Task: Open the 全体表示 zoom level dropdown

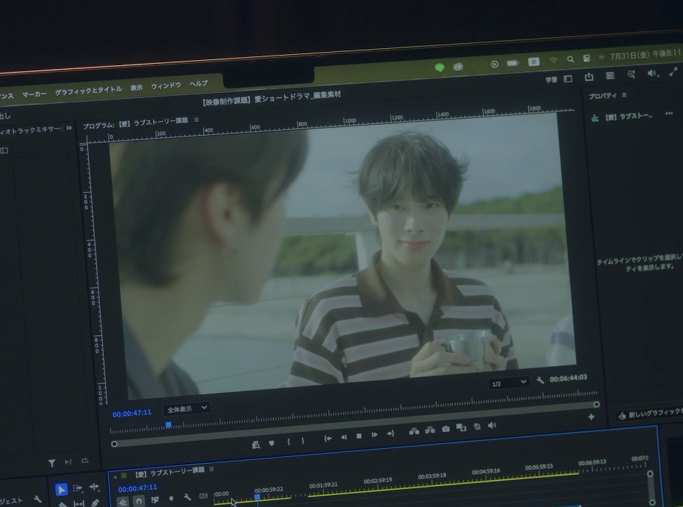Action: tap(187, 408)
